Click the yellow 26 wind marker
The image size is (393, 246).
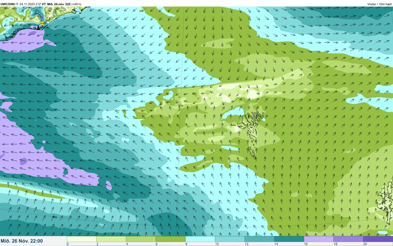coord(42,23)
